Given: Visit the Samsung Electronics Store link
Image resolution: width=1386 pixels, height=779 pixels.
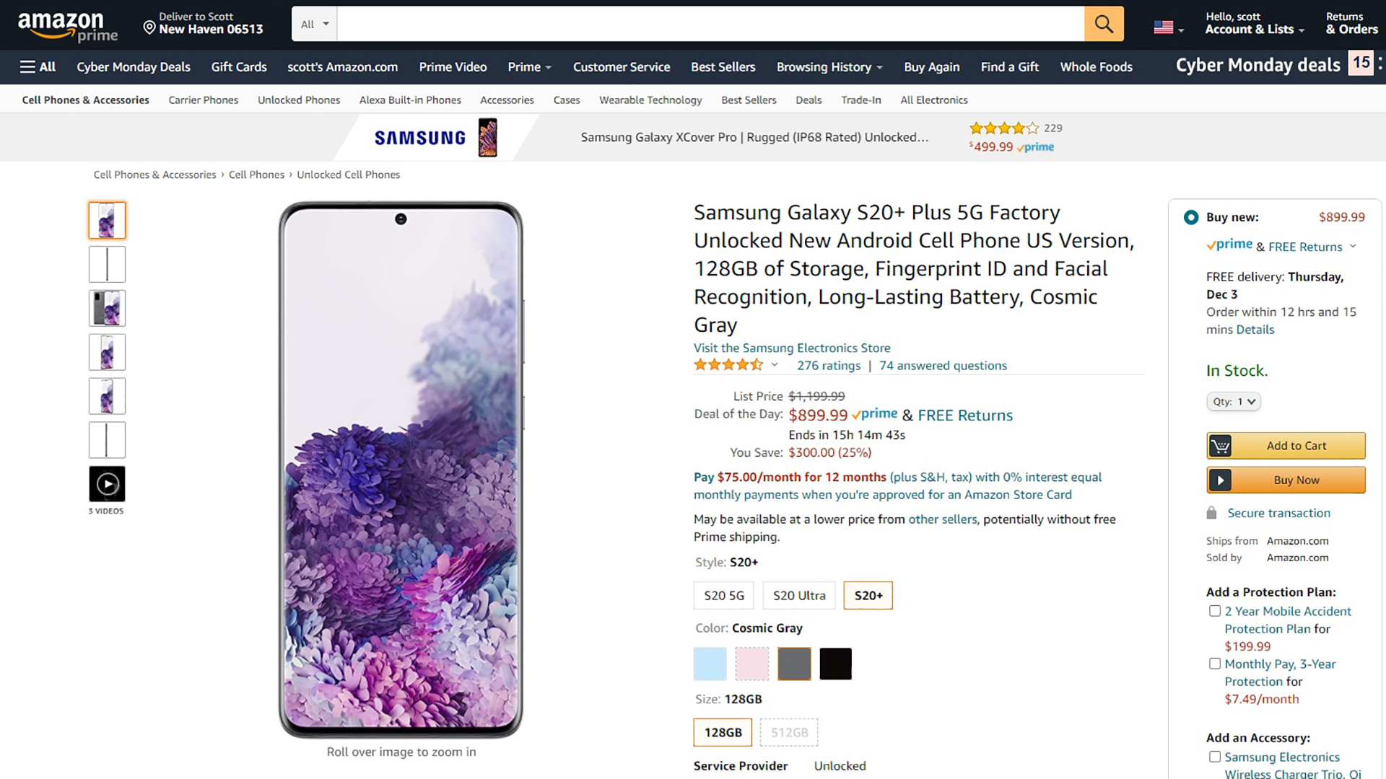Looking at the screenshot, I should [792, 348].
